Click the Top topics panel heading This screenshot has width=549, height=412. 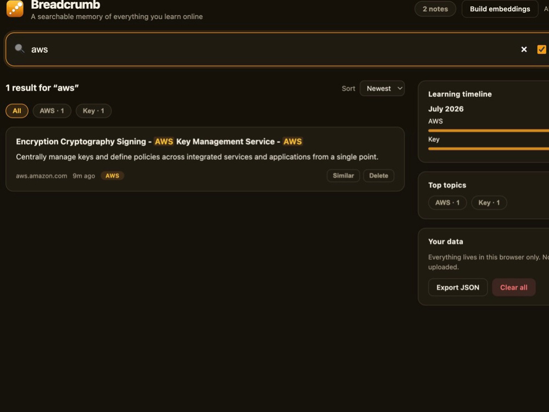click(x=447, y=185)
